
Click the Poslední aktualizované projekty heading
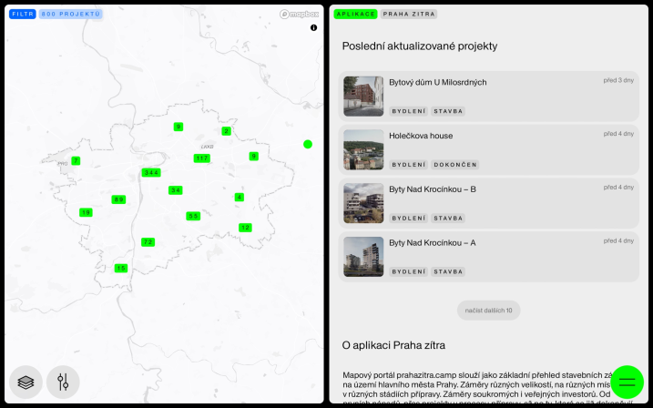click(420, 46)
